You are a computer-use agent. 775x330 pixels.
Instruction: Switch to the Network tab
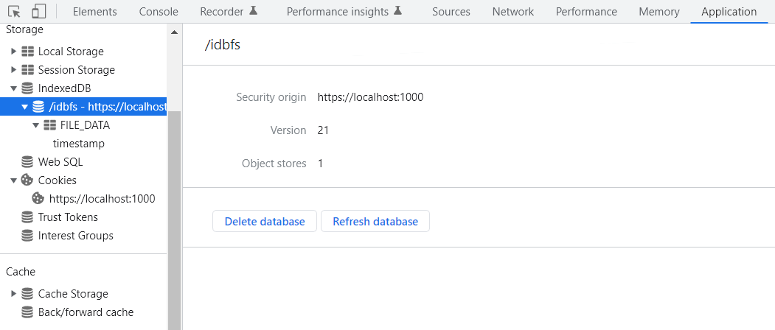[x=512, y=12]
